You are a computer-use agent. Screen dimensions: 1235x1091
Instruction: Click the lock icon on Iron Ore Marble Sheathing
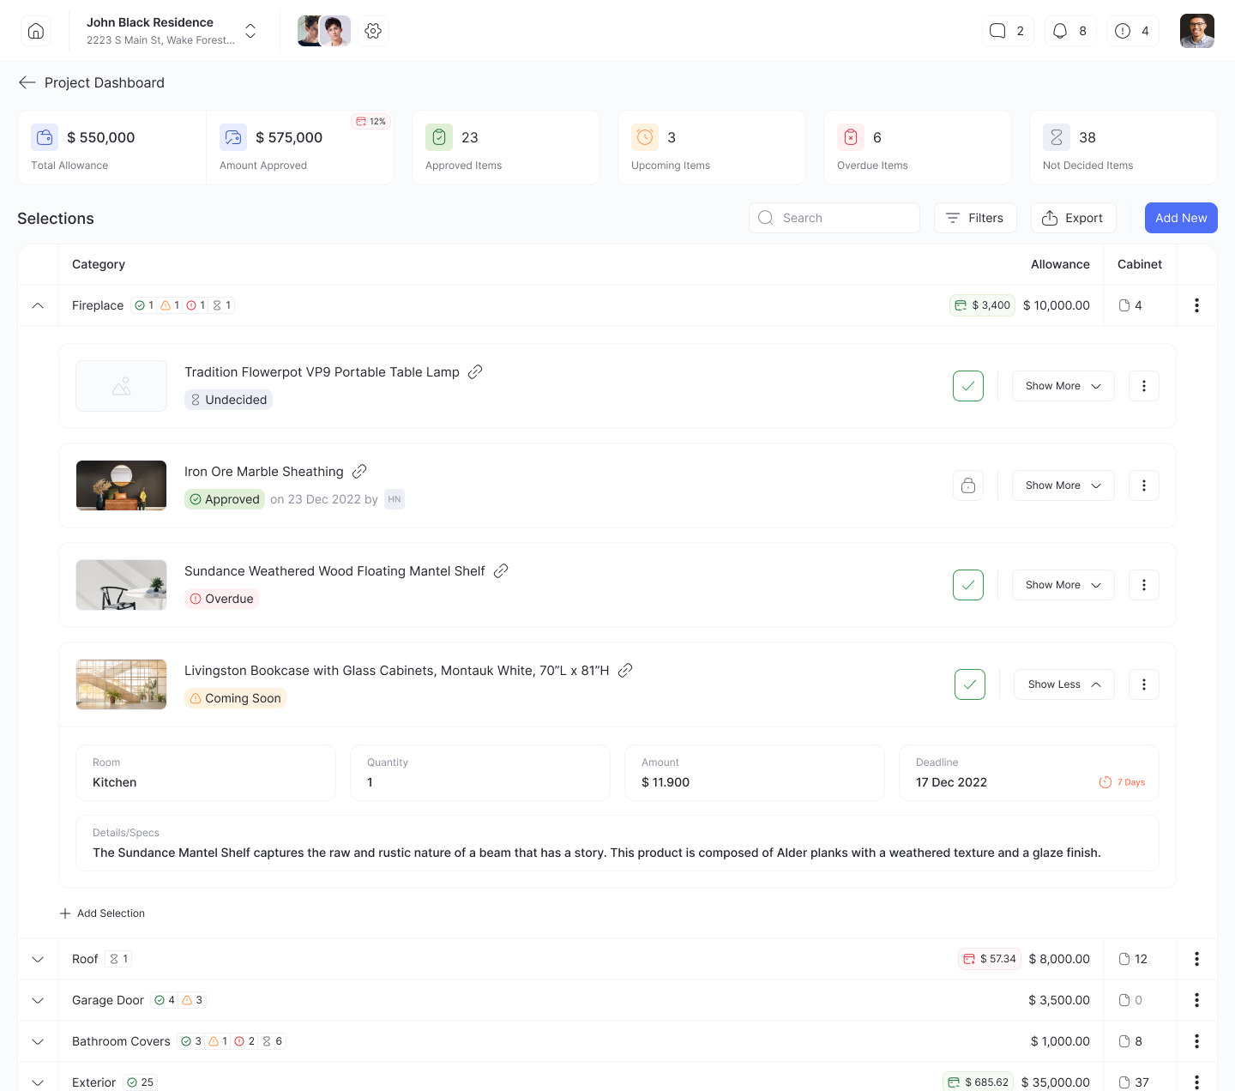[x=968, y=485]
